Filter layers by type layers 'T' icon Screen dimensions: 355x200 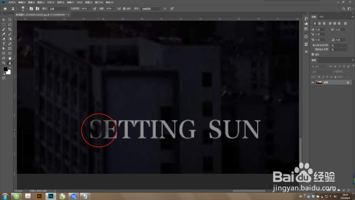pyautogui.click(x=339, y=66)
